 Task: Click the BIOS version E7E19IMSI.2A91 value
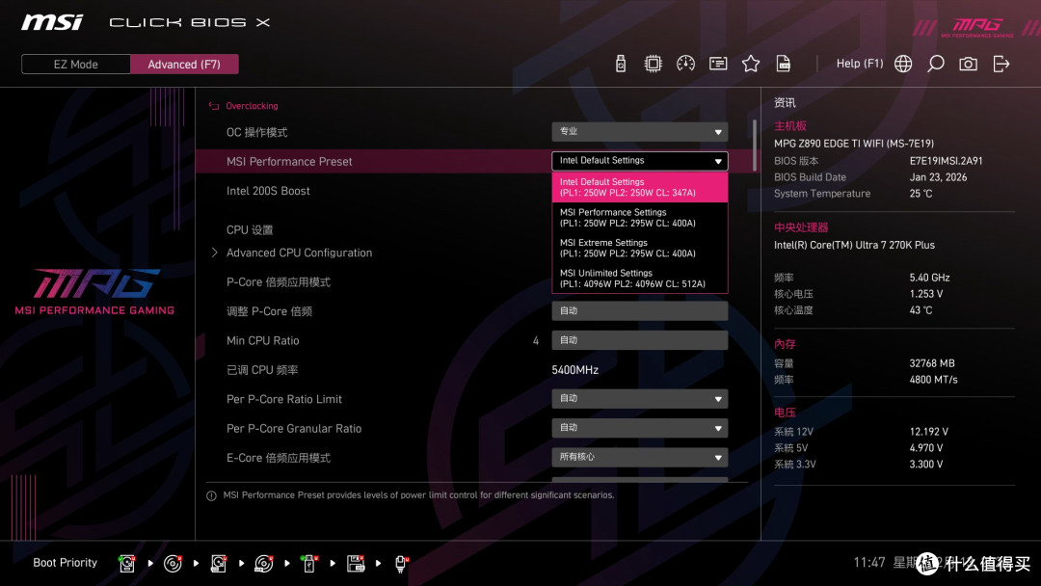(x=947, y=161)
